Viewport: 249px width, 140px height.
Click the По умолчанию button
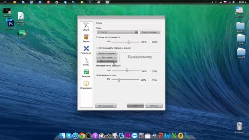[x=106, y=106]
